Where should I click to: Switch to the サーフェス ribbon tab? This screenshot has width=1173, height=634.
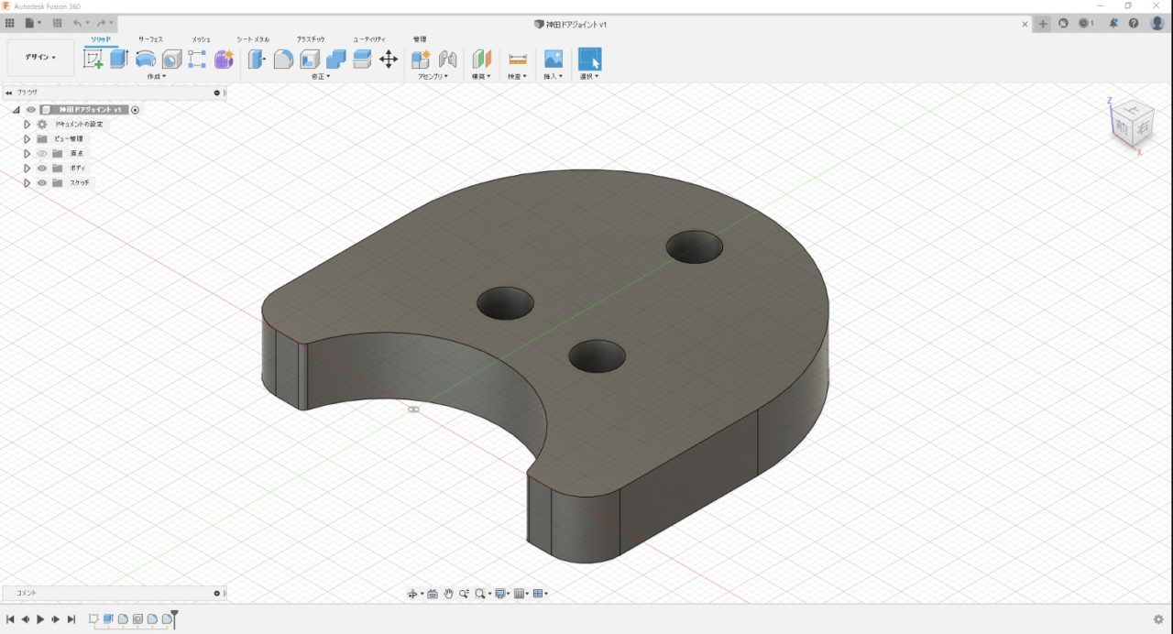pos(149,39)
